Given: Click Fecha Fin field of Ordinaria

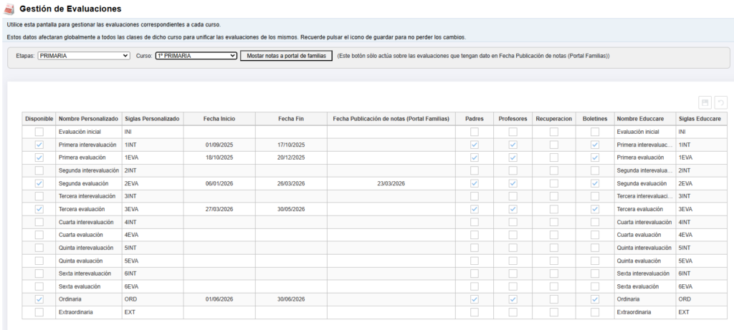Looking at the screenshot, I should 291,299.
